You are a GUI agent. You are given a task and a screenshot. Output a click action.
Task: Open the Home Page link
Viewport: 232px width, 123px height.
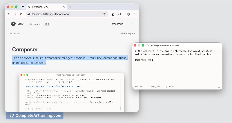pyautogui.click(x=117, y=24)
